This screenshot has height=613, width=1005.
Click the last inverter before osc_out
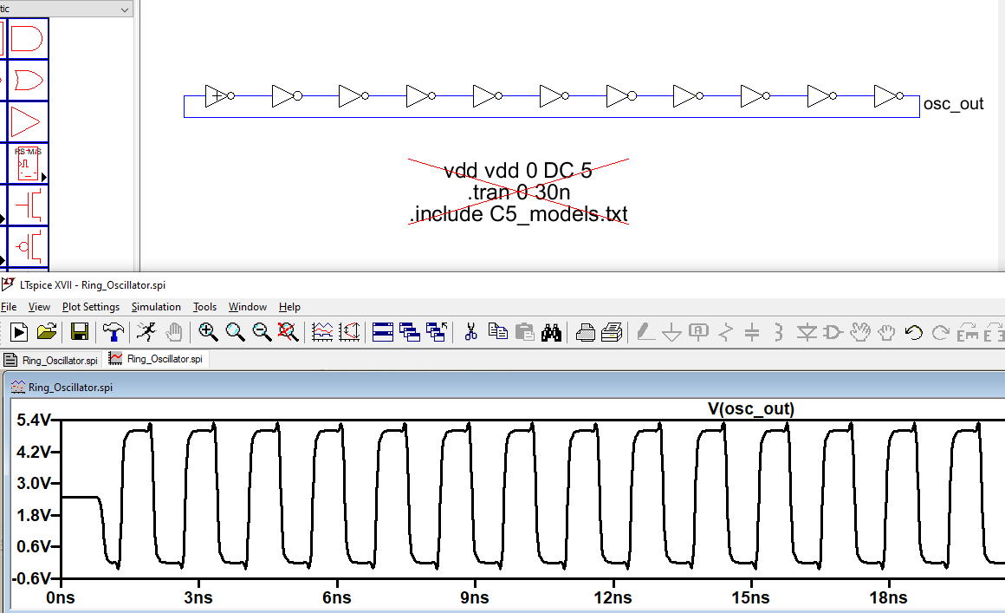888,96
